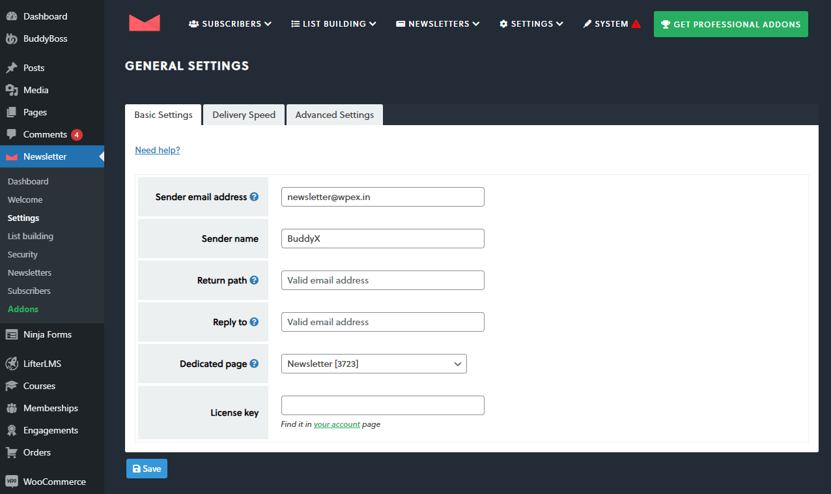
Task: Click the Reply to help icon
Action: [254, 322]
